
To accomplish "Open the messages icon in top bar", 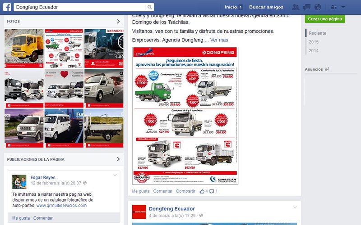I will point(306,7).
